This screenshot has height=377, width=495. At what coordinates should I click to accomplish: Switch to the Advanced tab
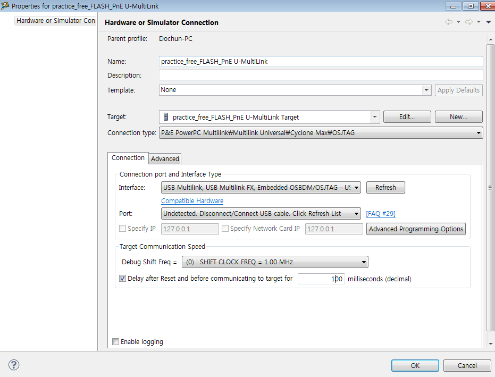point(165,158)
